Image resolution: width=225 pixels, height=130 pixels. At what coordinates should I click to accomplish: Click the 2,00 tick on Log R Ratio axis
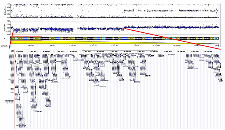8,21
